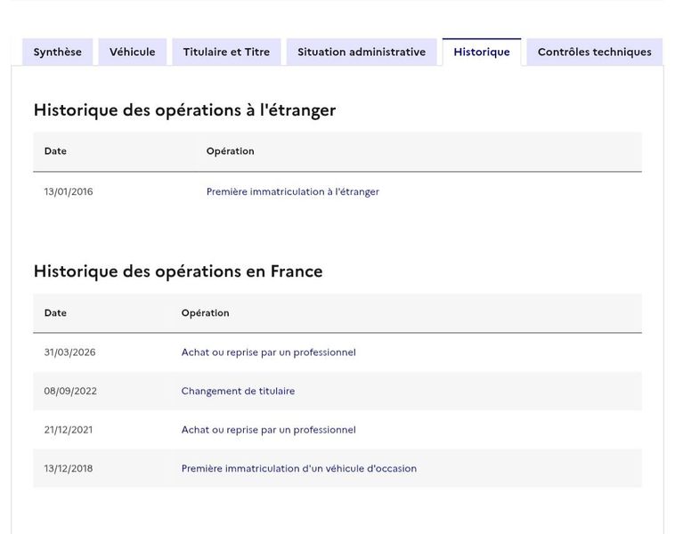675x534 pixels.
Task: Select 'Première immatriculation d'un véhicule d'occasion' row
Action: point(337,469)
